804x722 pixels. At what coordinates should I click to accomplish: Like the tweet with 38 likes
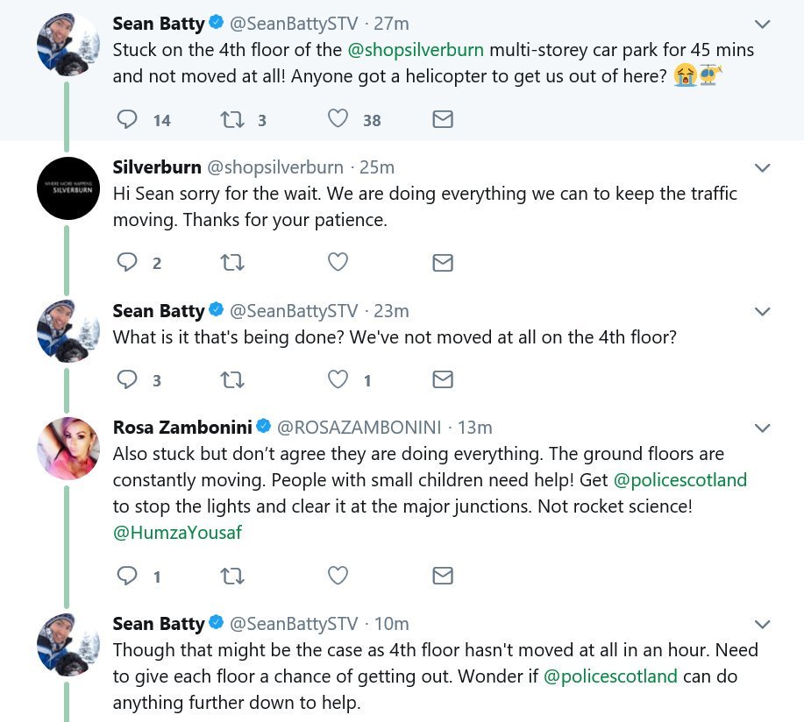click(x=338, y=119)
